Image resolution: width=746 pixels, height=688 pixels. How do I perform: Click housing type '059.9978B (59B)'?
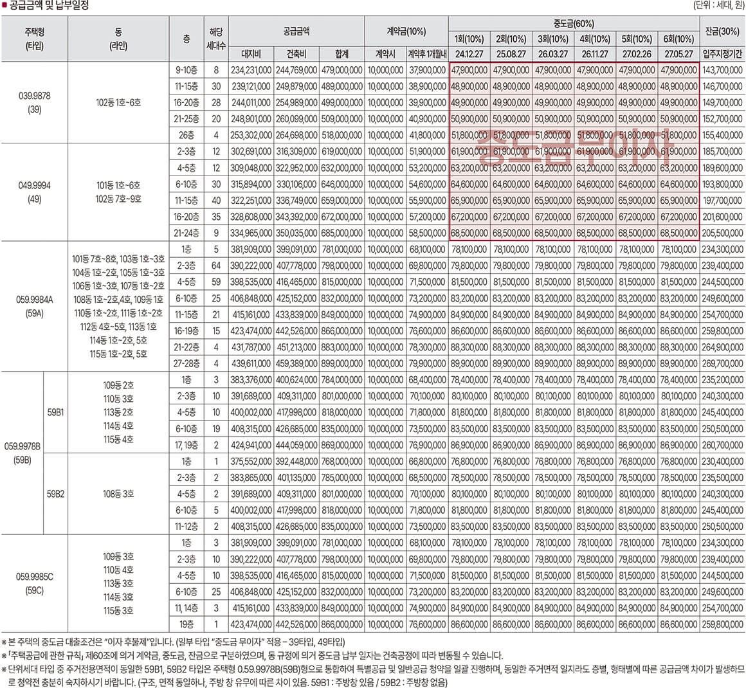click(x=23, y=453)
